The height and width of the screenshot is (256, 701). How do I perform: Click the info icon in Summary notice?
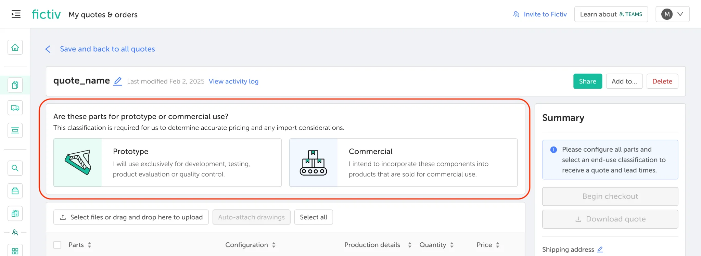coord(553,150)
